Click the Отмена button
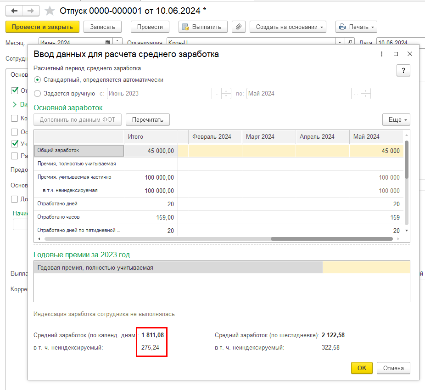This screenshot has height=390, width=425. point(393,368)
